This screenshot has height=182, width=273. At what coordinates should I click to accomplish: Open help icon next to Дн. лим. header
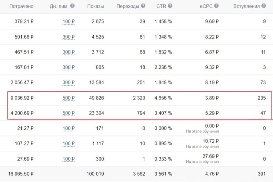(x=72, y=6)
